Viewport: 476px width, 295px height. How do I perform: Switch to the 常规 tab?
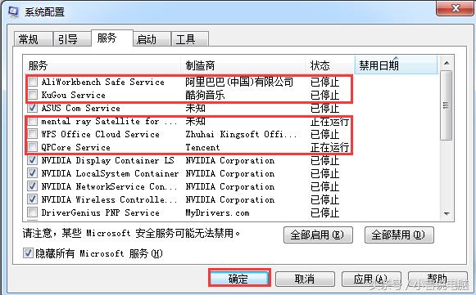coord(33,39)
